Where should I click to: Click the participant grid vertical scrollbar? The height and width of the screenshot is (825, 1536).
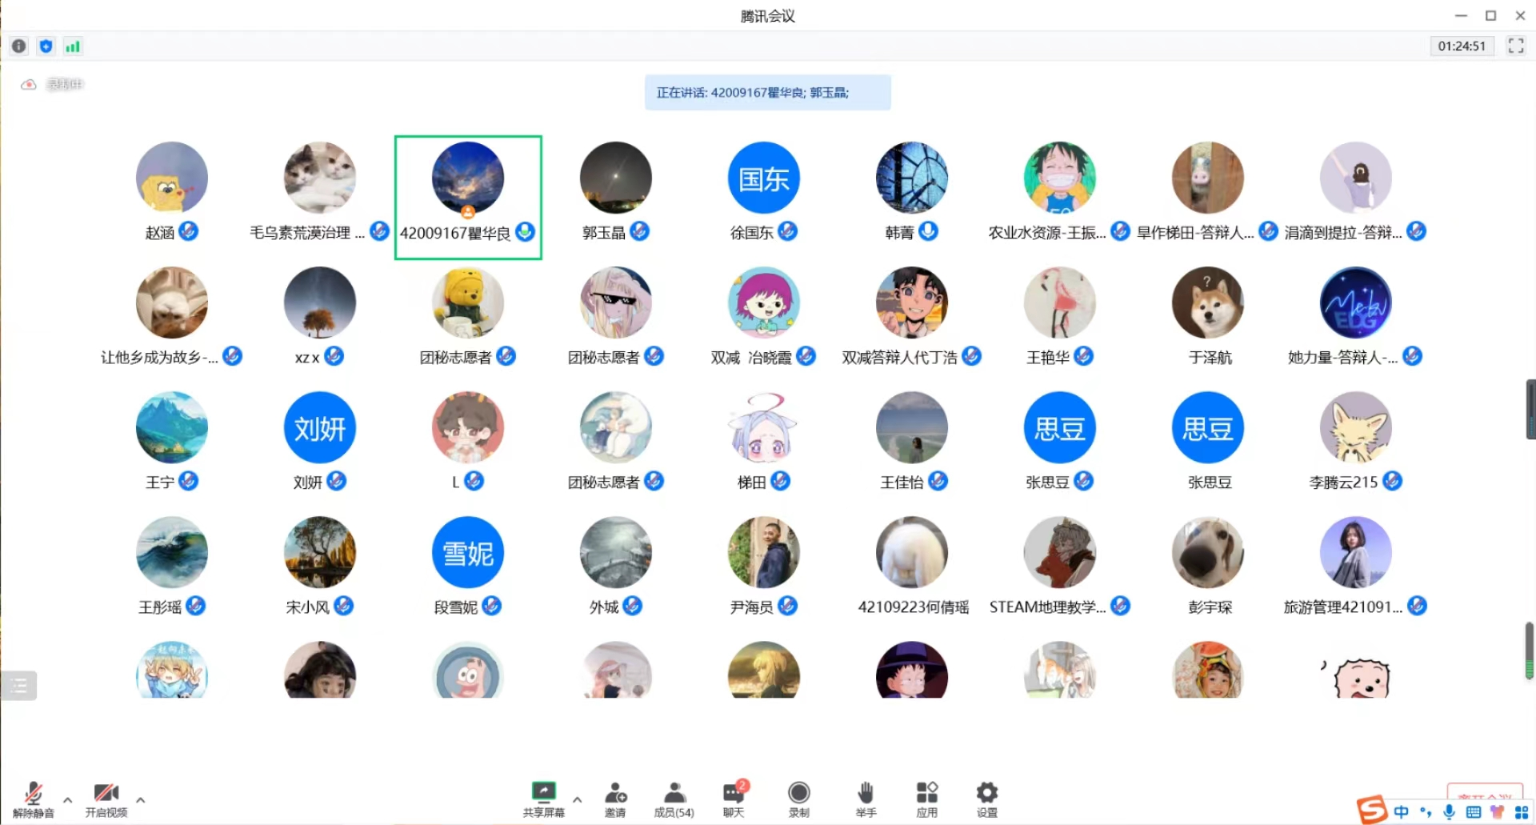pos(1530,410)
